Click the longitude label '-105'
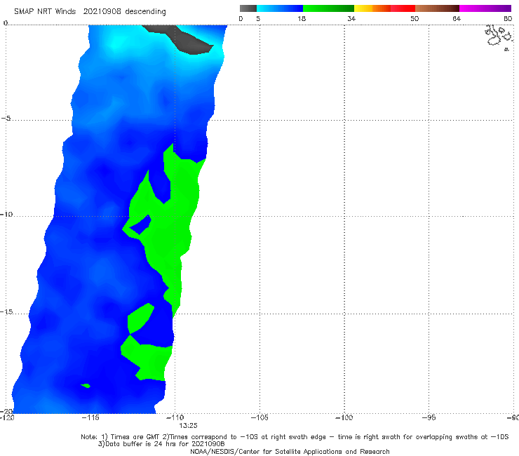519x456 pixels. pyautogui.click(x=259, y=417)
